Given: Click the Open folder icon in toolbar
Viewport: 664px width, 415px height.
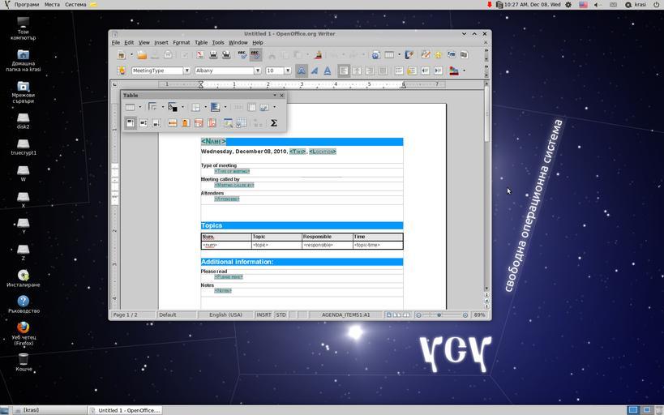Looking at the screenshot, I should point(142,55).
